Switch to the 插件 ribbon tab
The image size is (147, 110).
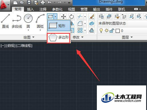[109, 9]
